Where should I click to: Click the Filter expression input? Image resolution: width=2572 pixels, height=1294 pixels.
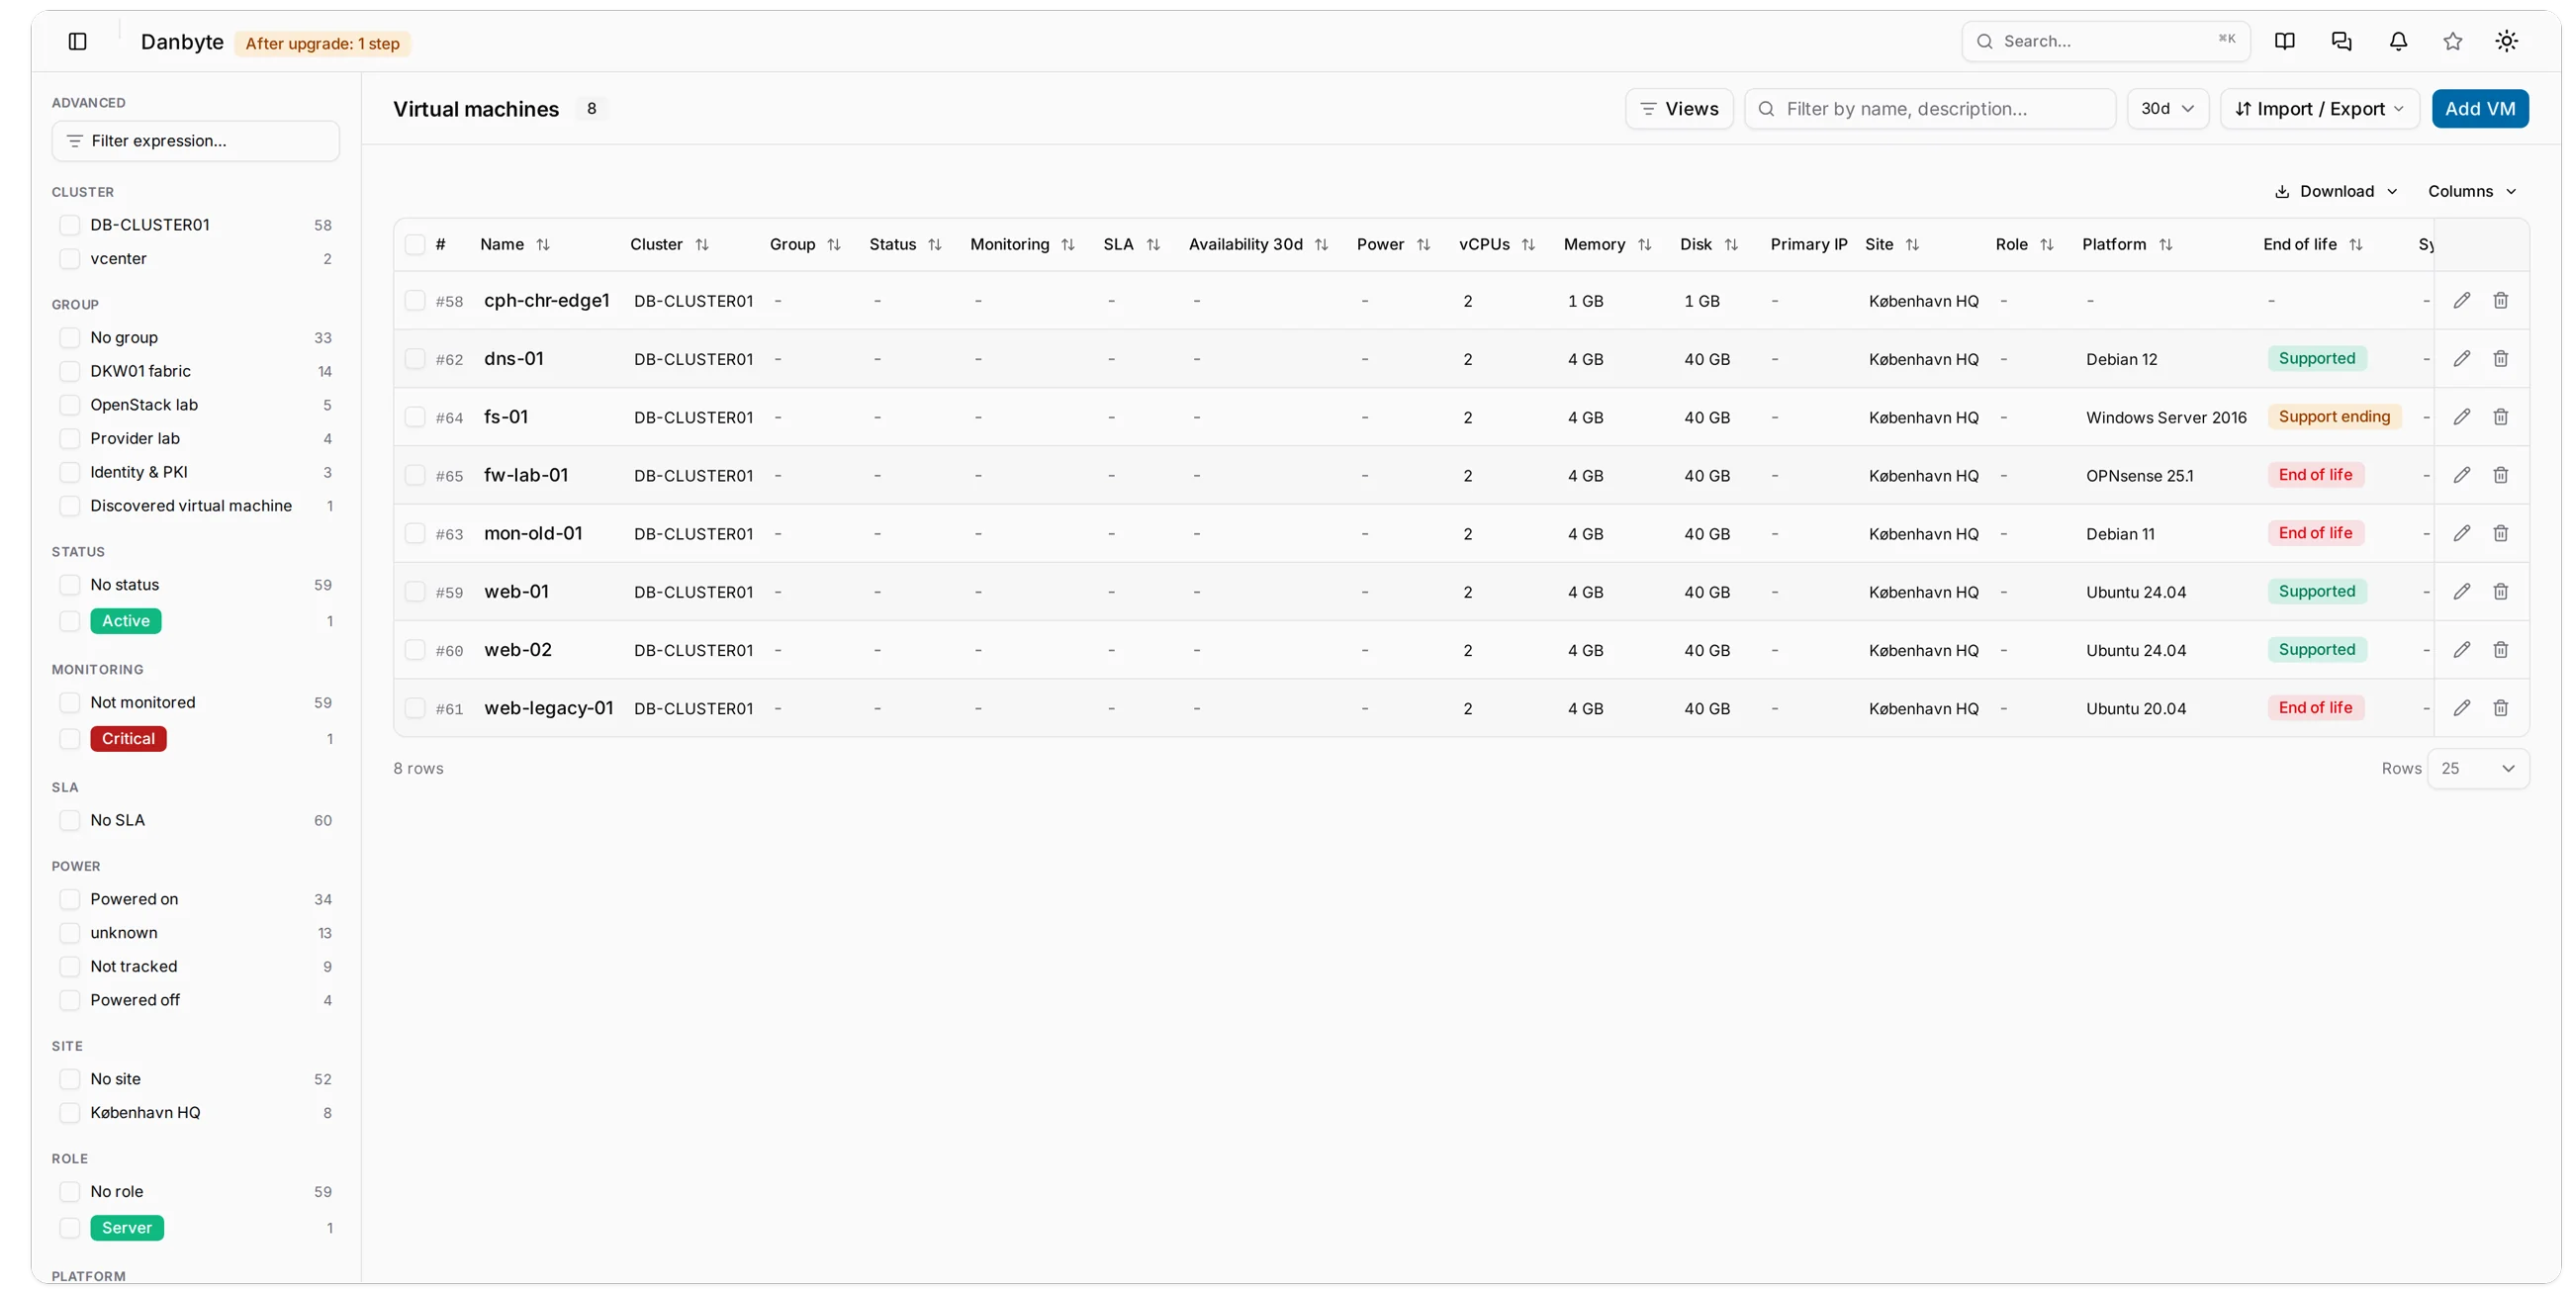(196, 140)
